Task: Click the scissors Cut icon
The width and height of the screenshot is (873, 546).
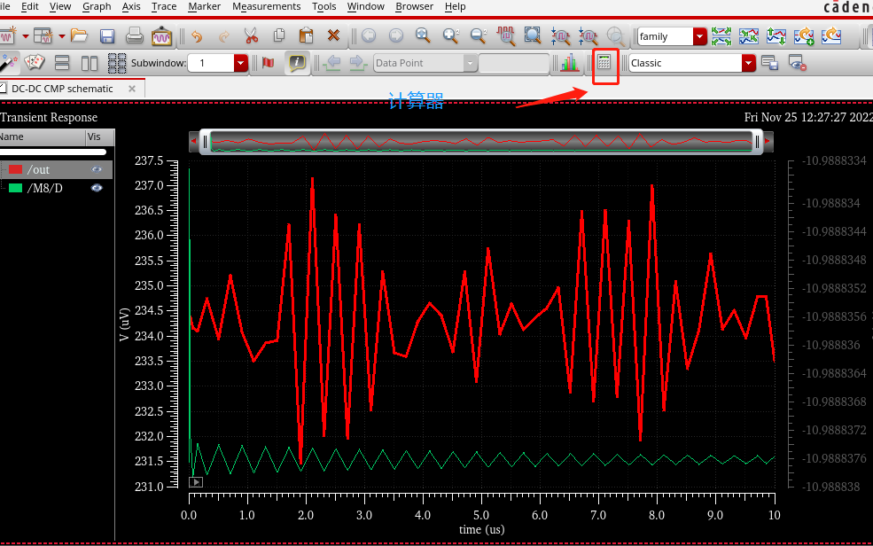Action: pos(251,36)
